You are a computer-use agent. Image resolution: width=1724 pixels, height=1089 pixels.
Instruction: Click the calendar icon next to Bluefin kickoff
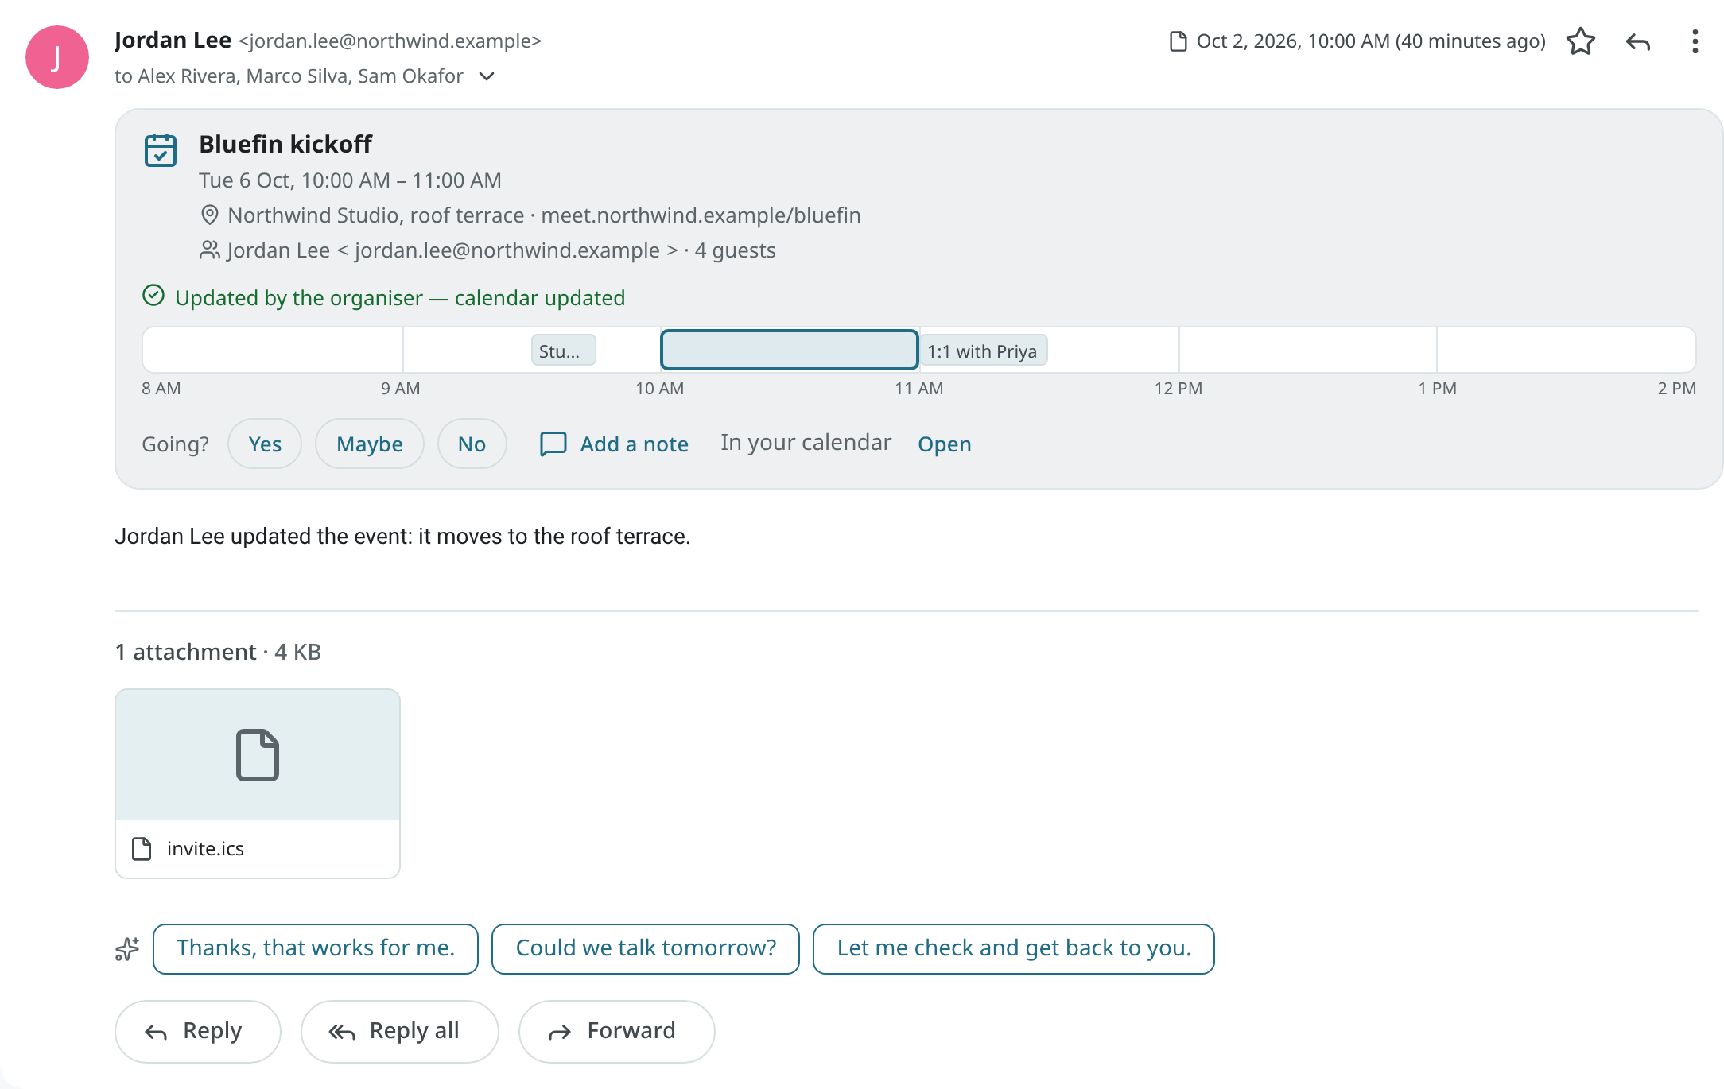pyautogui.click(x=161, y=149)
